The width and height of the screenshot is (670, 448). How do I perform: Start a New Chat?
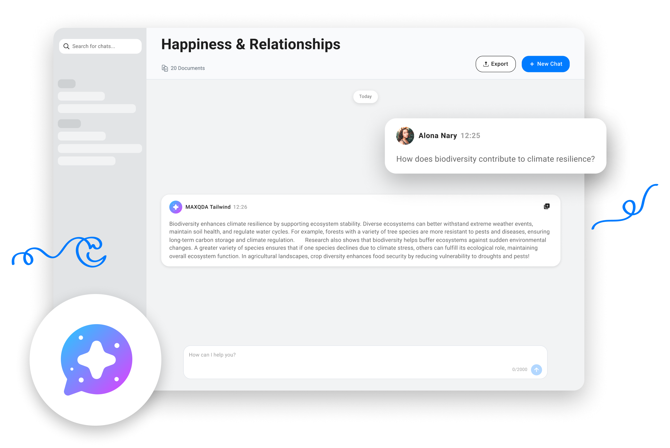545,64
